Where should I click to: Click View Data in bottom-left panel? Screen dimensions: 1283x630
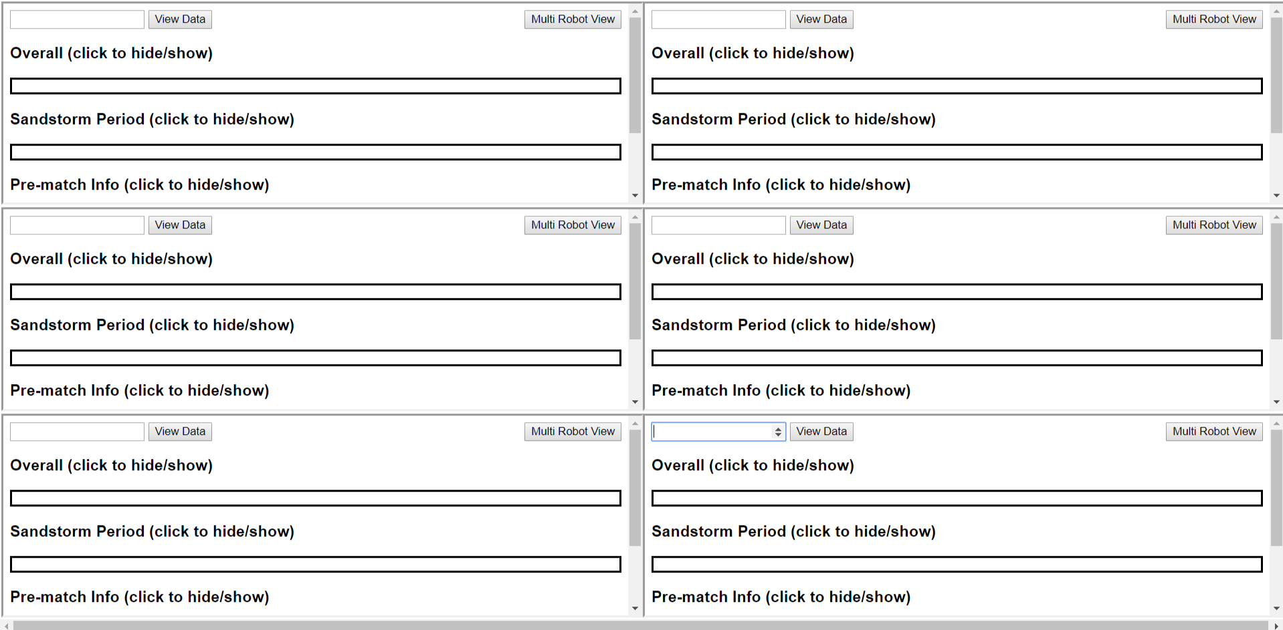point(180,432)
